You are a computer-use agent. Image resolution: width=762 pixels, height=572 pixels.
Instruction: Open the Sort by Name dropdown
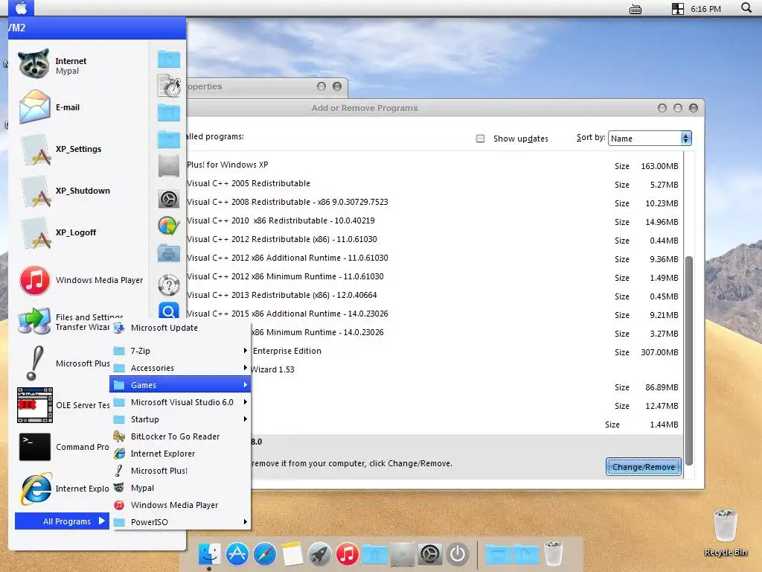tap(650, 138)
